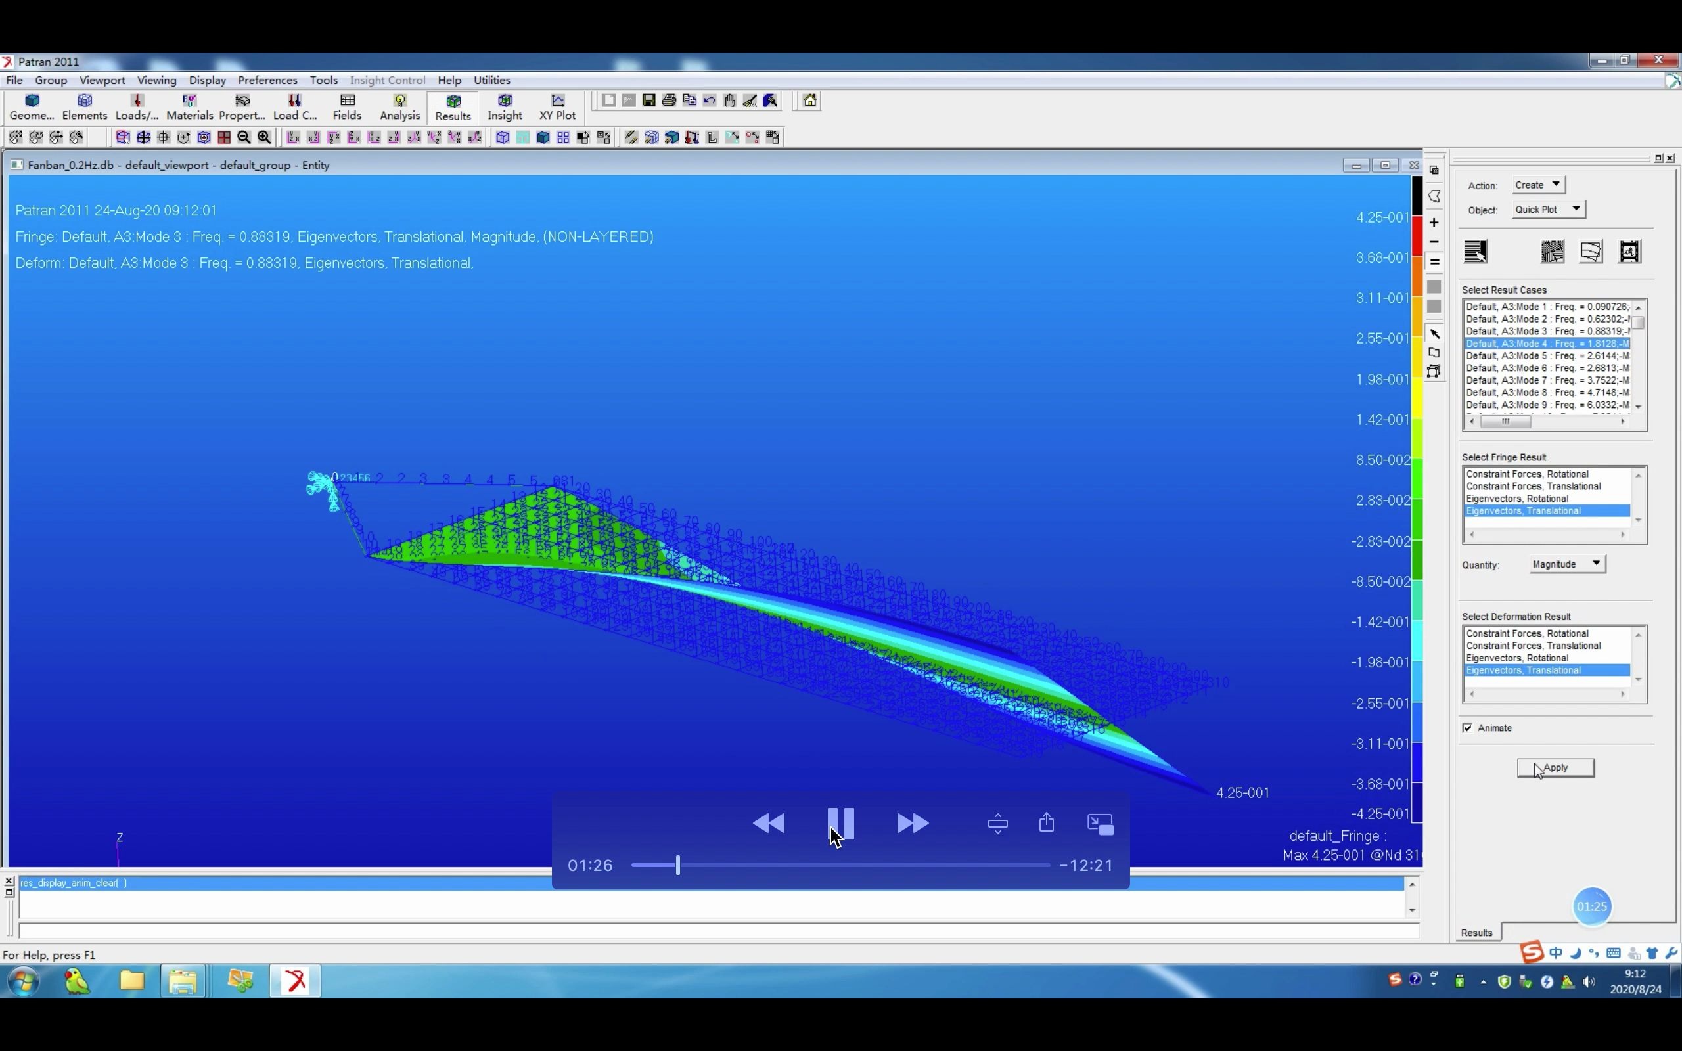This screenshot has height=1051, width=1682.
Task: Click the Apply button
Action: coord(1555,765)
